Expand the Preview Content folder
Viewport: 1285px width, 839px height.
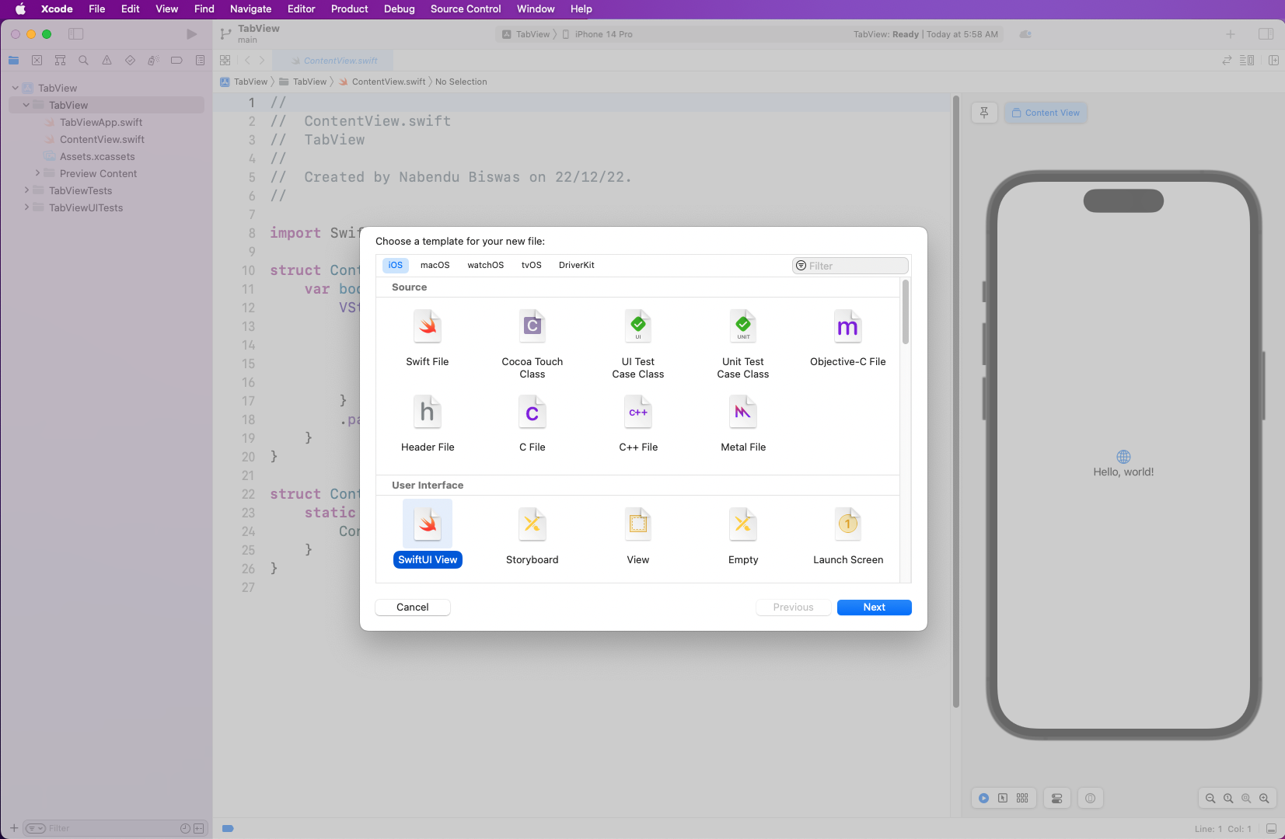click(x=37, y=173)
